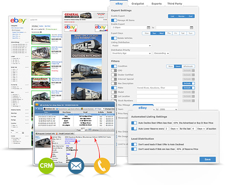Open the Listing Distribution Model dropdown
The width and height of the screenshot is (234, 185).
[x=131, y=46]
